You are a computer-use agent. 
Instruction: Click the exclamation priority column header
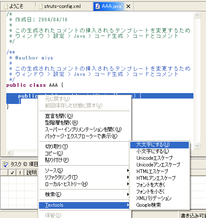coord(20,173)
